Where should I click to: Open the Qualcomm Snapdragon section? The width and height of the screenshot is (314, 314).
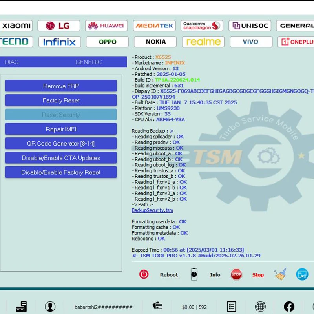202,26
